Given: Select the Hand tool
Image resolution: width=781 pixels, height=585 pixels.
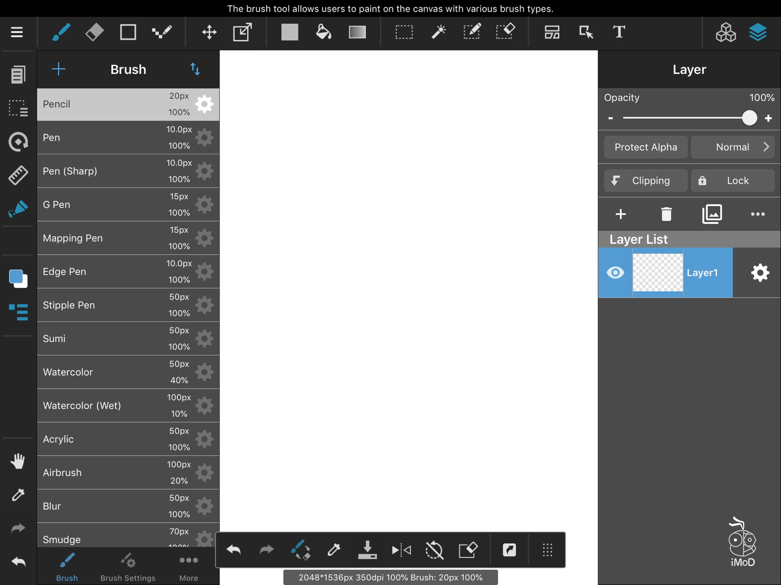Looking at the screenshot, I should [17, 461].
